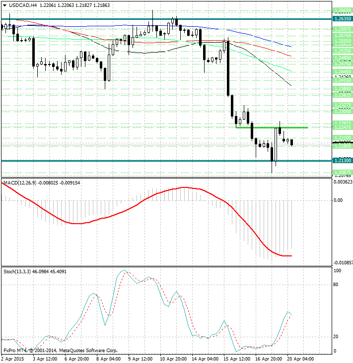
Task: Click the 1.25200 price label
Action: click(x=343, y=51)
